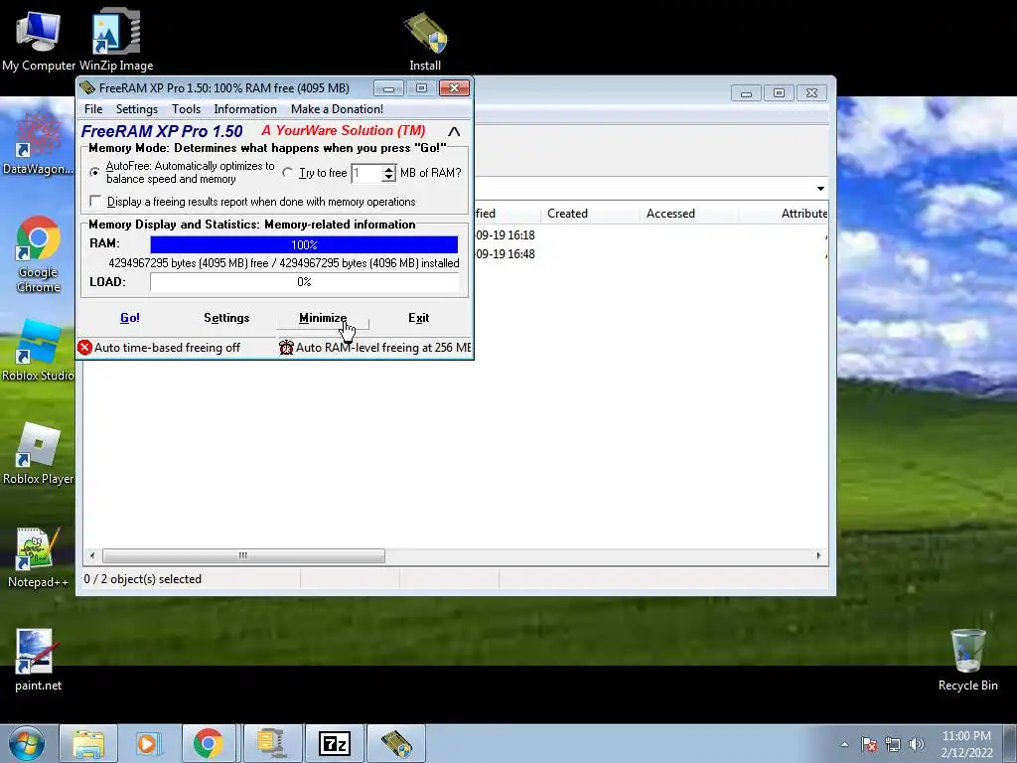The height and width of the screenshot is (763, 1017).
Task: Select the Recycle Bin icon
Action: click(967, 661)
